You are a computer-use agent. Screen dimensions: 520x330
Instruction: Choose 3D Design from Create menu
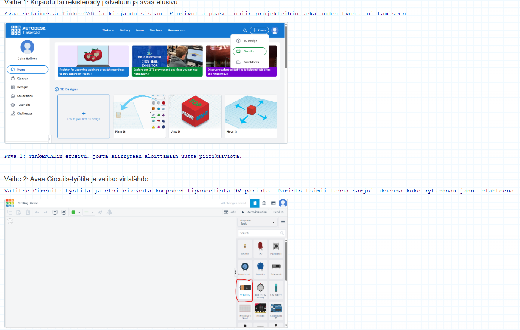click(250, 41)
